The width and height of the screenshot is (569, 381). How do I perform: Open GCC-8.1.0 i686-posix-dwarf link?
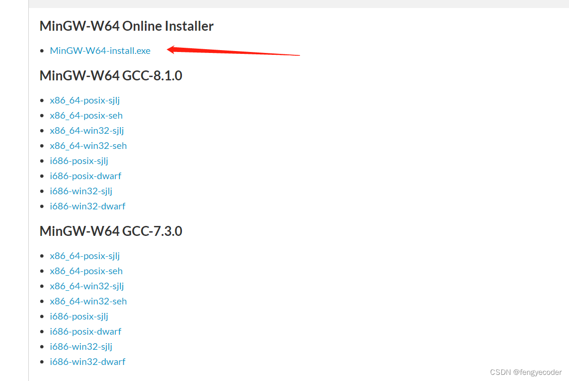[x=86, y=176]
